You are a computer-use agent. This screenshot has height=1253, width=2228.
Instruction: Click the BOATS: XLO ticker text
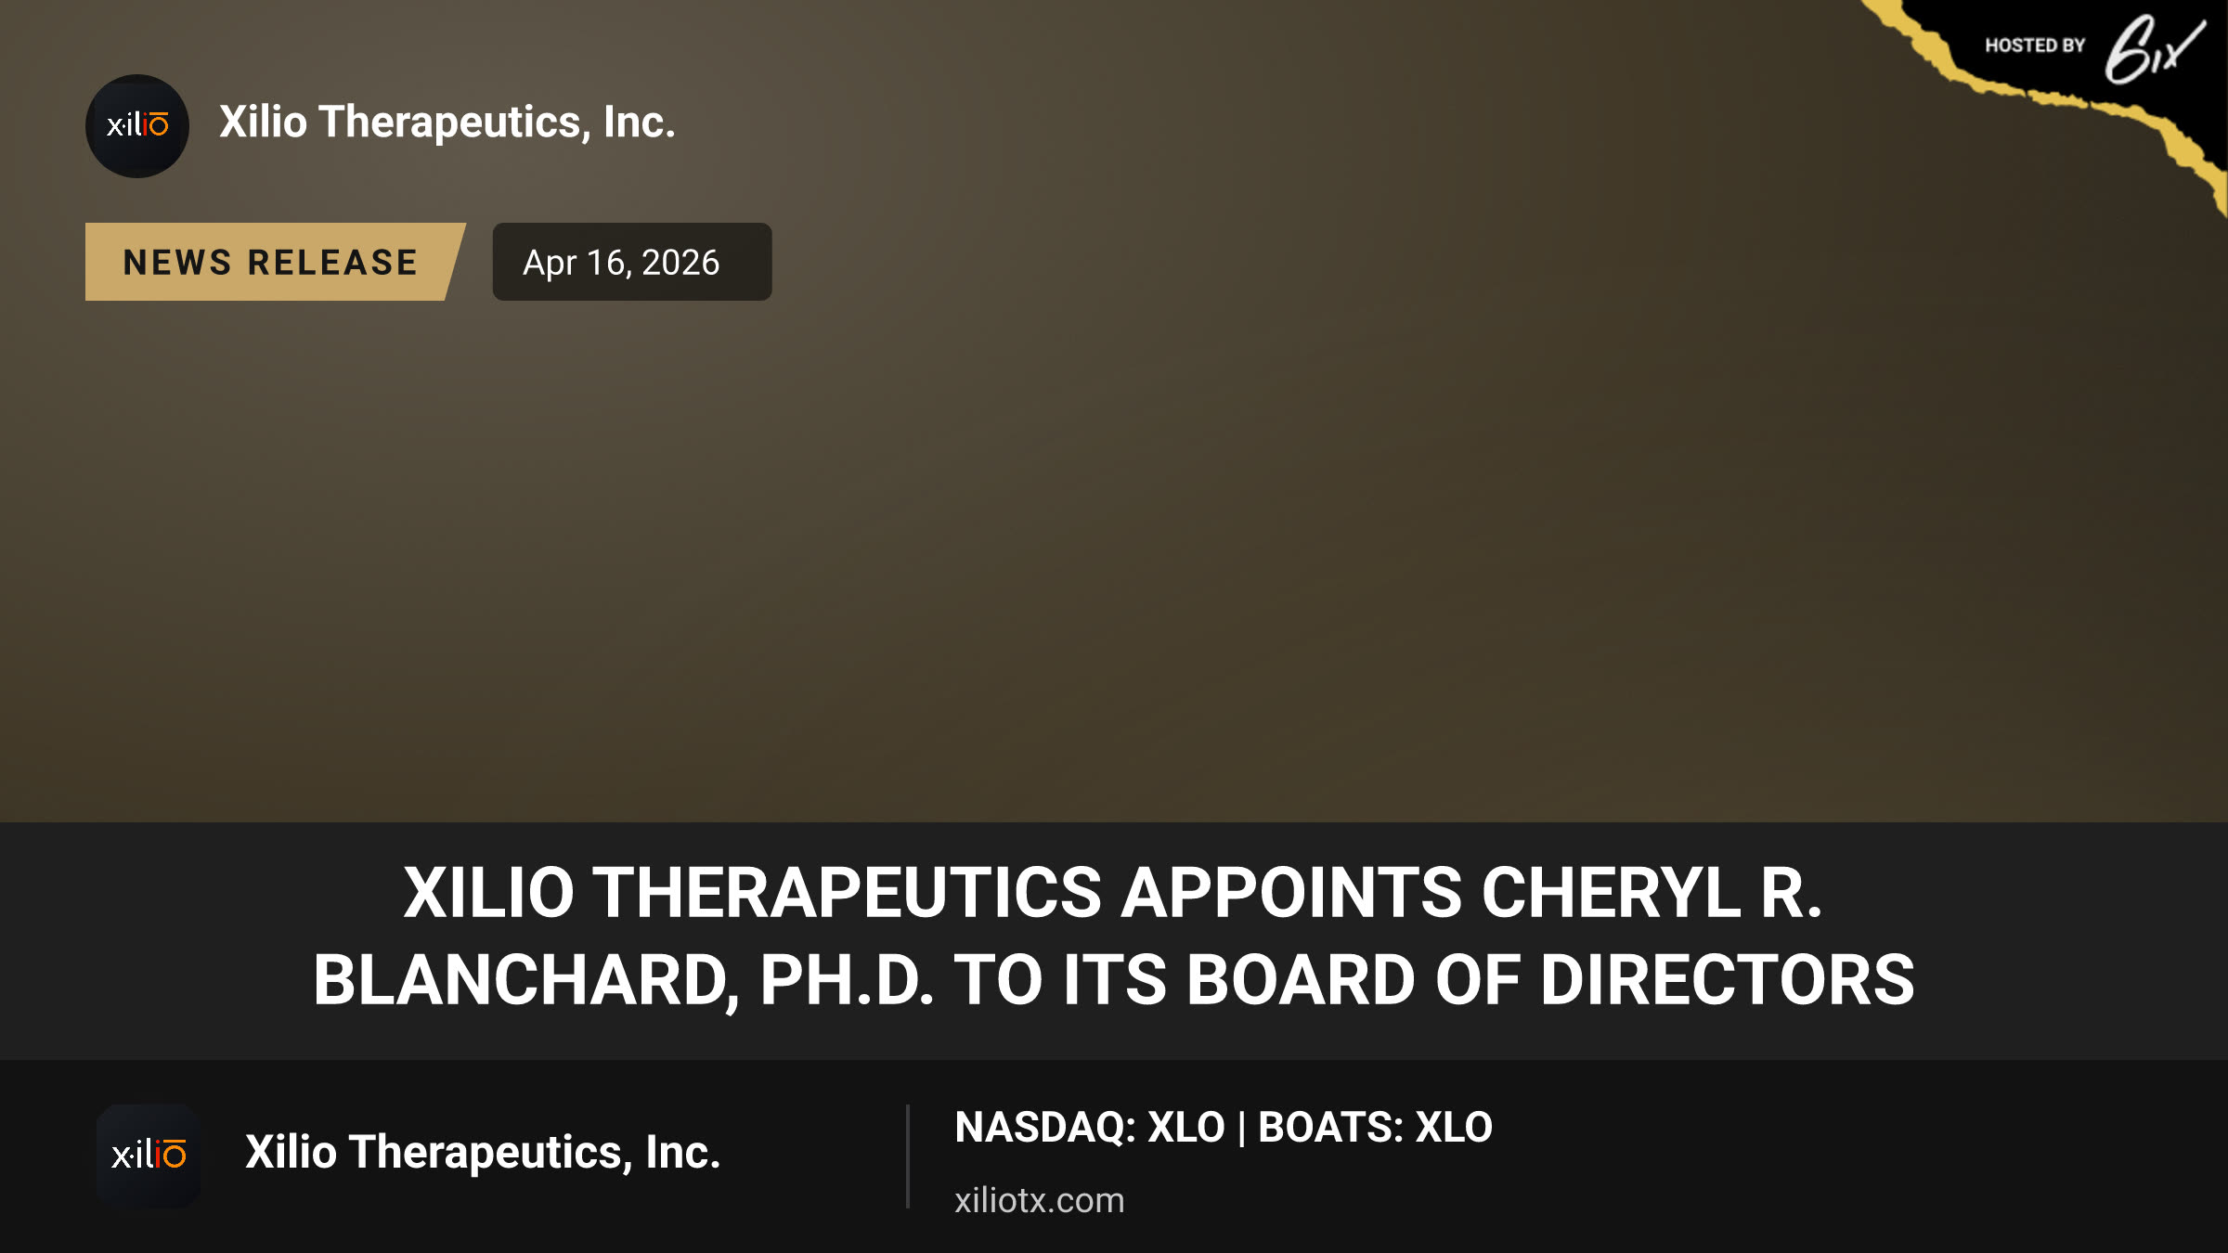click(x=1375, y=1128)
